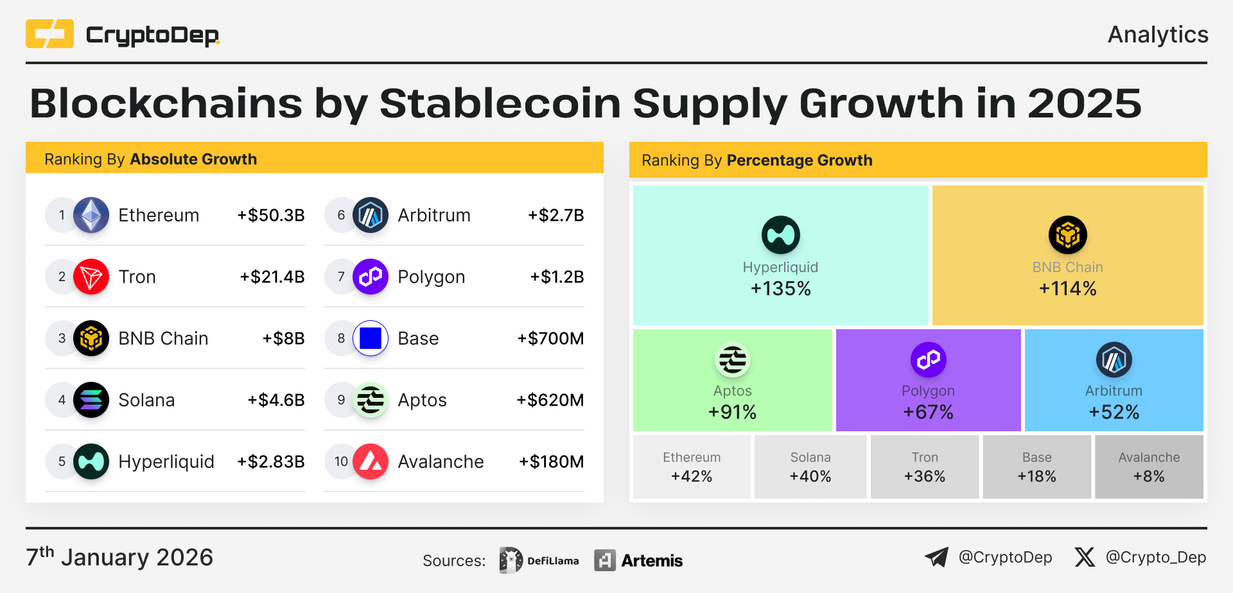Click the Polygon logo in the purple tile
The image size is (1233, 593).
[x=928, y=360]
